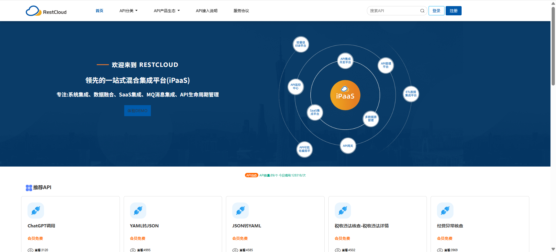Click the JSON转YAML plug icon

coord(240,211)
